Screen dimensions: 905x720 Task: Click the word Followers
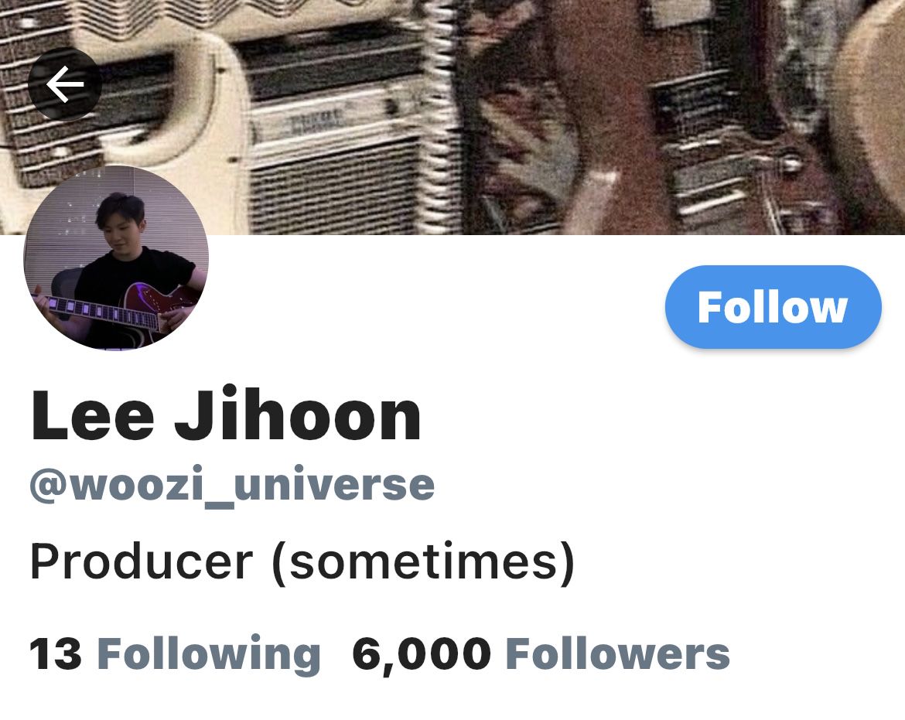click(617, 654)
